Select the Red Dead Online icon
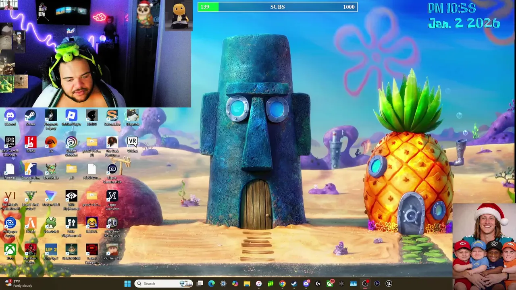516x290 pixels. [x=30, y=254]
